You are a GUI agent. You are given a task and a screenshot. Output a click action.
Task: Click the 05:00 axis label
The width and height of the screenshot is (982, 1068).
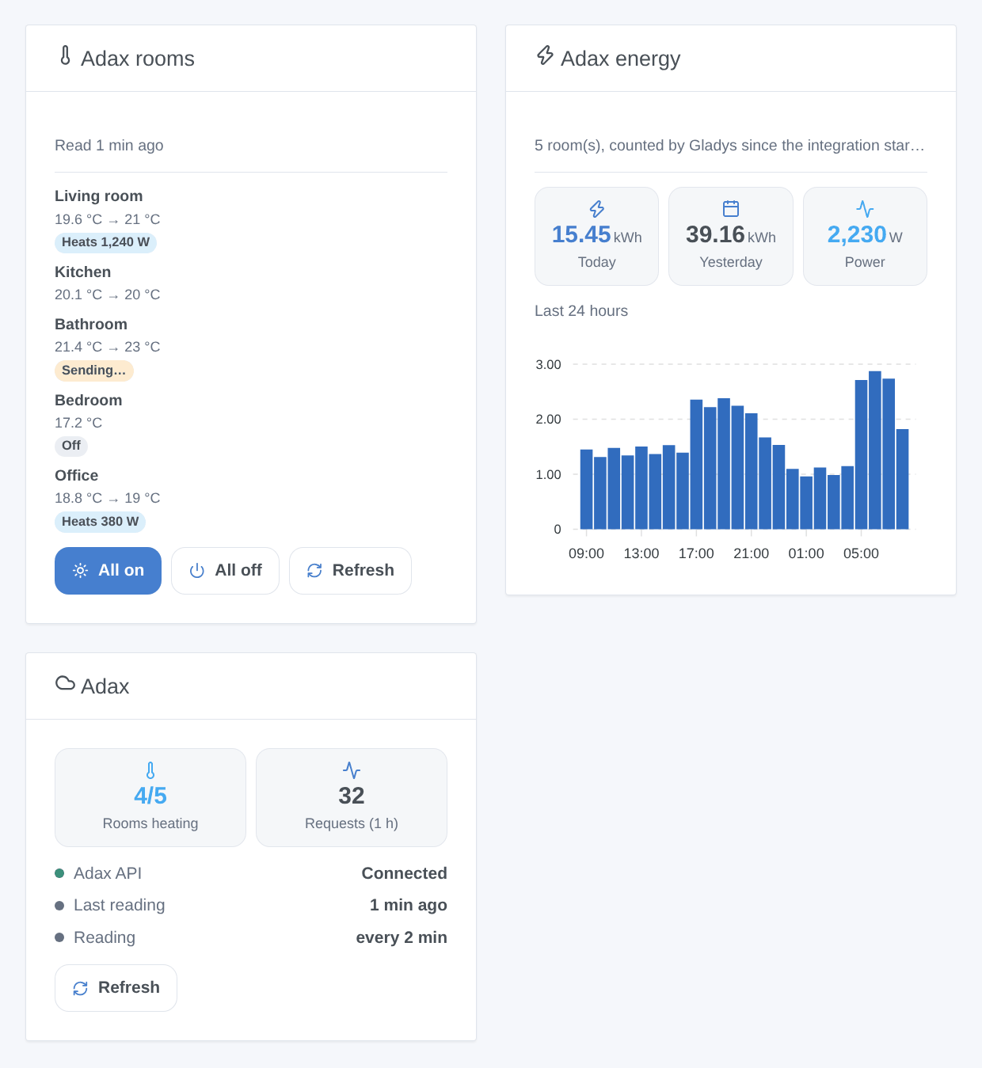pos(861,553)
